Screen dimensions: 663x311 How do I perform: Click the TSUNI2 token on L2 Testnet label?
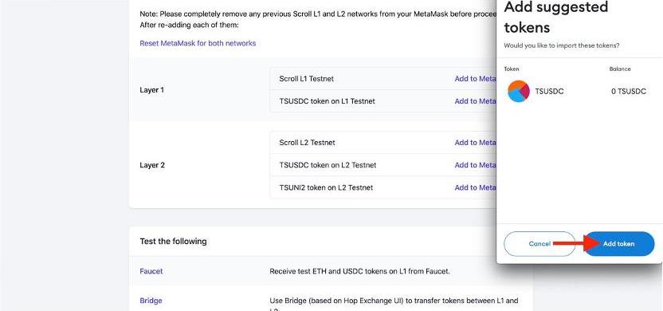[326, 187]
